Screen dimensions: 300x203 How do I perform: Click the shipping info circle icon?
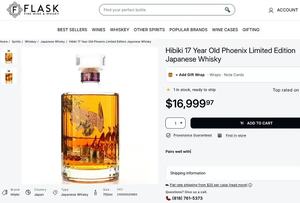250,185
